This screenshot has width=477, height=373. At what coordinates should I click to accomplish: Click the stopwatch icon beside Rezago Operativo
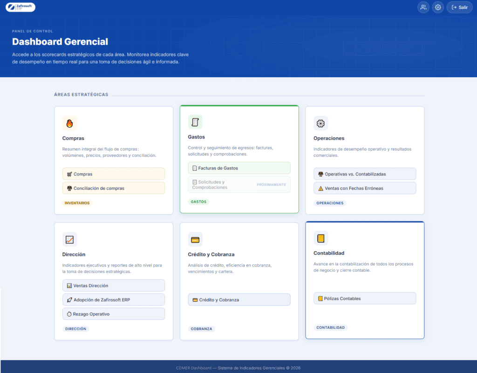[69, 314]
